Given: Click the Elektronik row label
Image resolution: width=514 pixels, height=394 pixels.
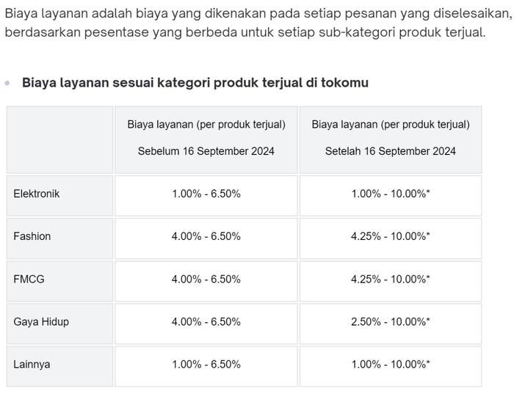Looking at the screenshot, I should tap(37, 194).
